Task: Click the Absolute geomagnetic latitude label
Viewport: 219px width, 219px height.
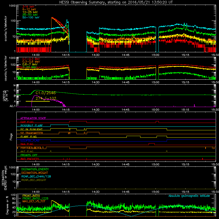Action: [189, 196]
